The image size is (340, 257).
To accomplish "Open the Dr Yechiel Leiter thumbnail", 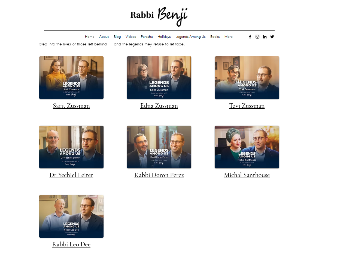I will pos(71,147).
